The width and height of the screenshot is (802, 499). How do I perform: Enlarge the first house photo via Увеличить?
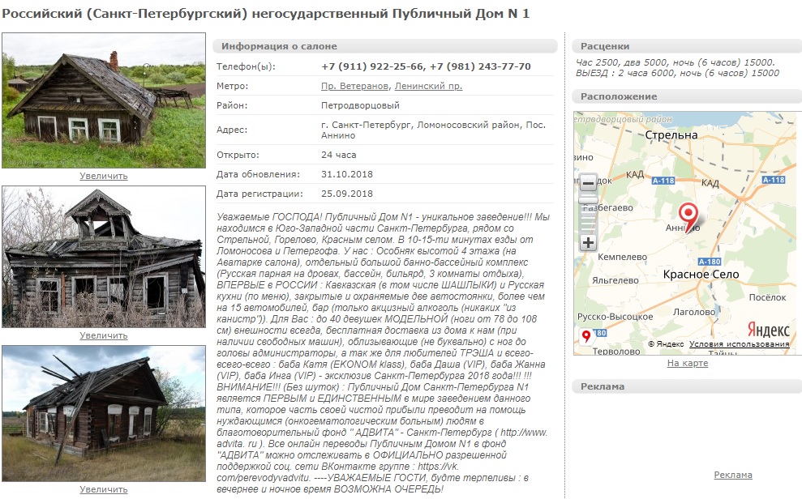103,176
